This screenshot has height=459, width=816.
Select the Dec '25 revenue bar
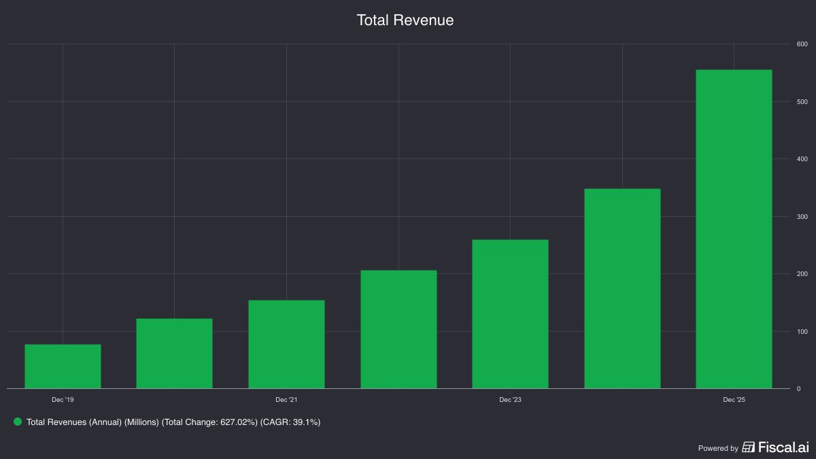click(734, 229)
